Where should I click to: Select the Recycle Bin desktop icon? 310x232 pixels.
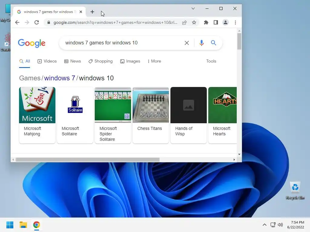click(295, 190)
